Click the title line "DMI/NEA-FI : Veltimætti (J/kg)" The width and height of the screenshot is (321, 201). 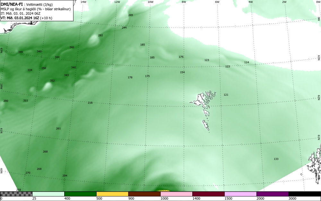[27, 4]
